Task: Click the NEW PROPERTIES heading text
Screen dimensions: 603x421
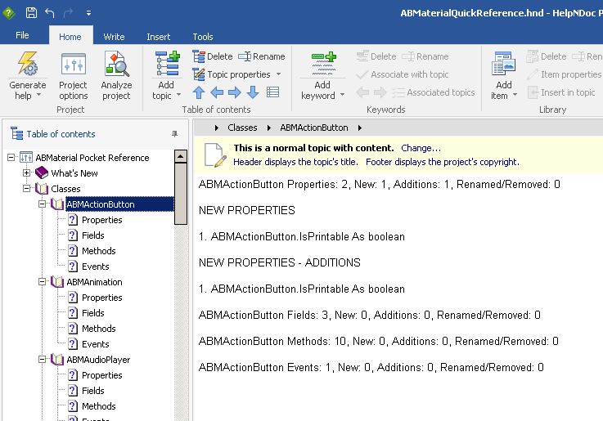Action: pos(247,210)
